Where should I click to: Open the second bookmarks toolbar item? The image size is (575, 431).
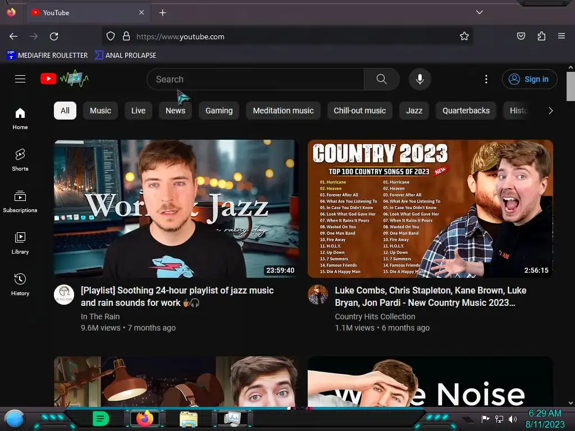[x=125, y=56]
